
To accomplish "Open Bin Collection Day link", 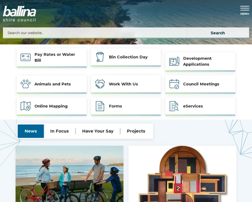I will point(126,57).
